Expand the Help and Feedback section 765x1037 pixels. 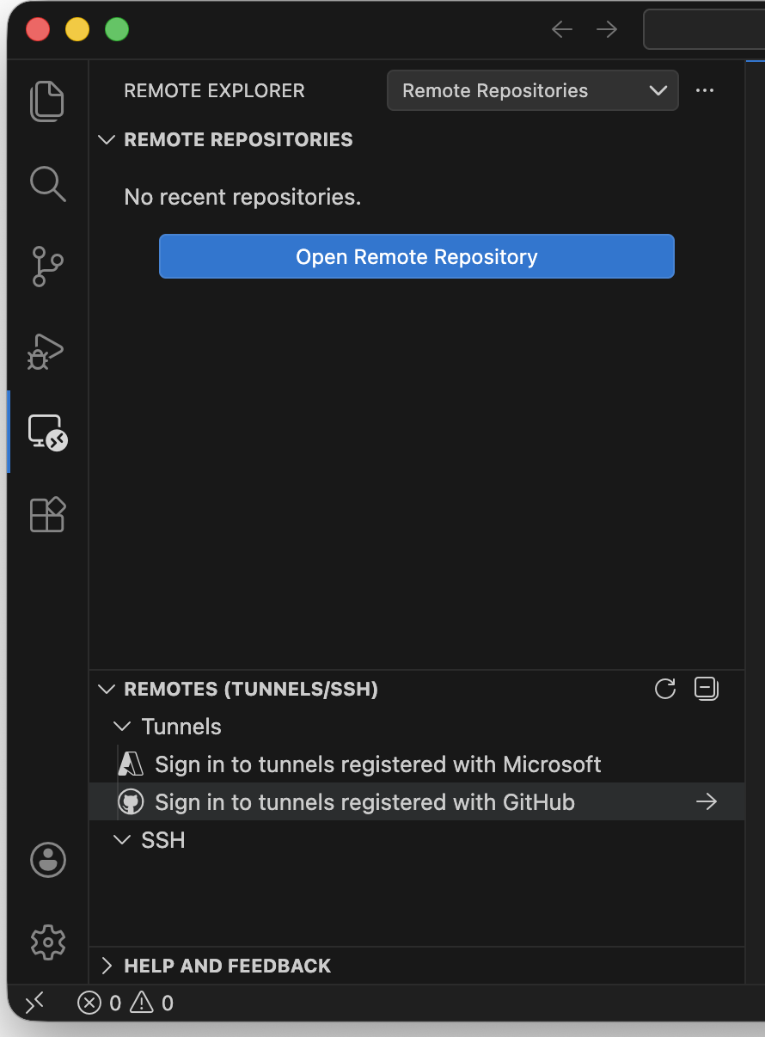pos(107,966)
